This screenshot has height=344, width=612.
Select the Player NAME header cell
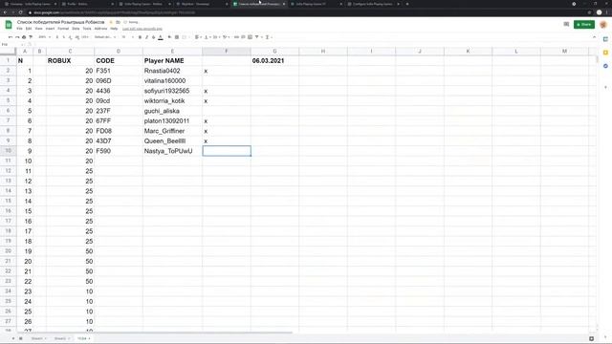click(172, 61)
